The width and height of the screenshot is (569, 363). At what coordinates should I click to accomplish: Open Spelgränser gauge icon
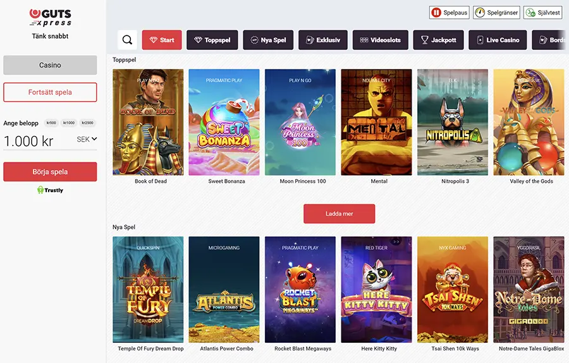[x=480, y=13]
